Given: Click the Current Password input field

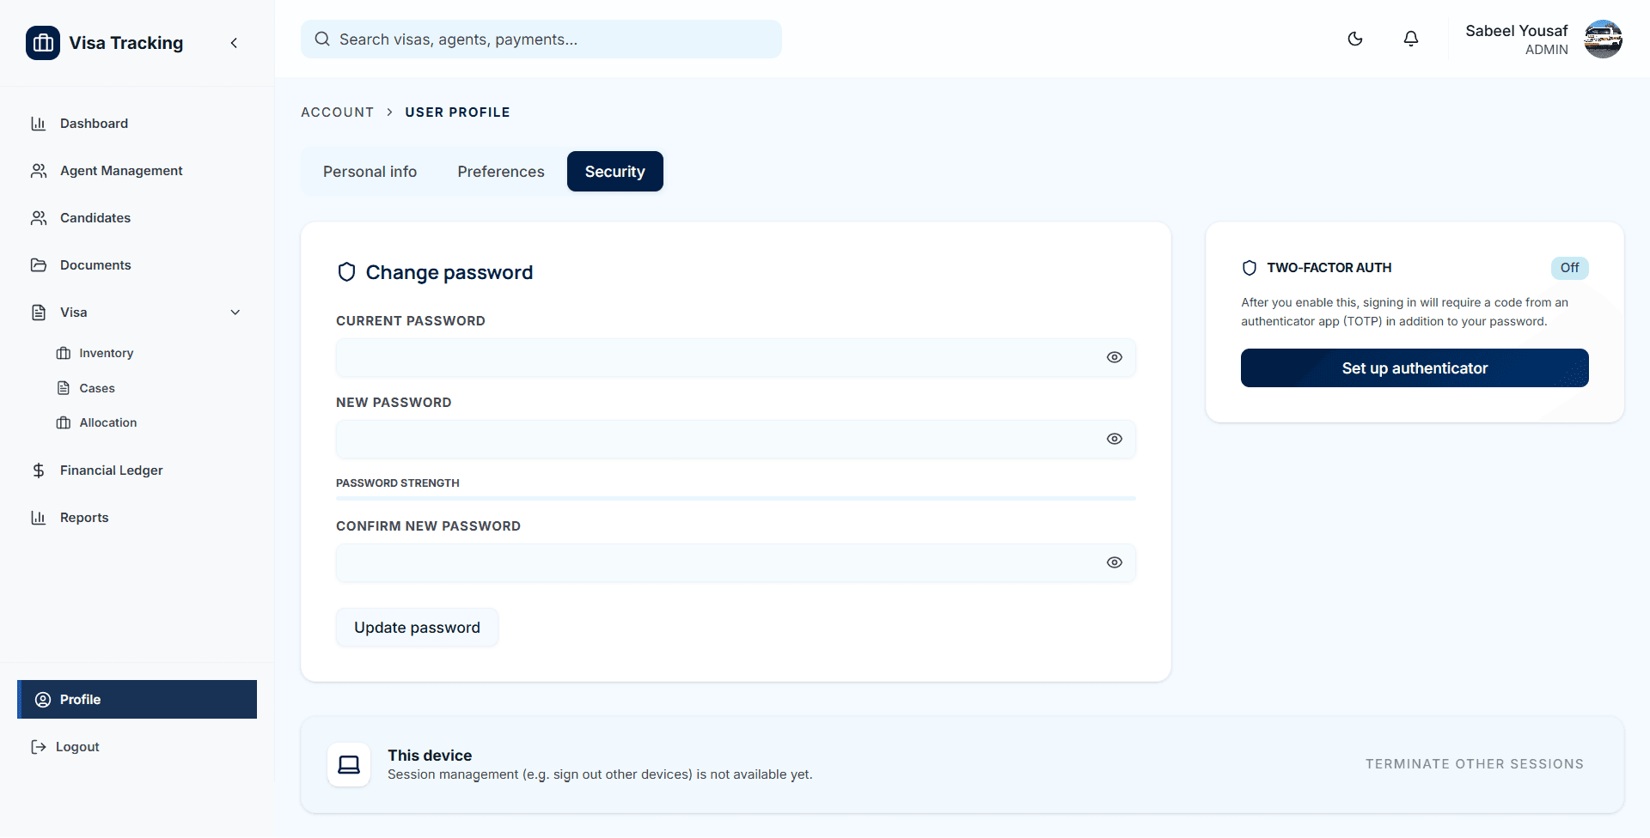Looking at the screenshot, I should [x=736, y=358].
